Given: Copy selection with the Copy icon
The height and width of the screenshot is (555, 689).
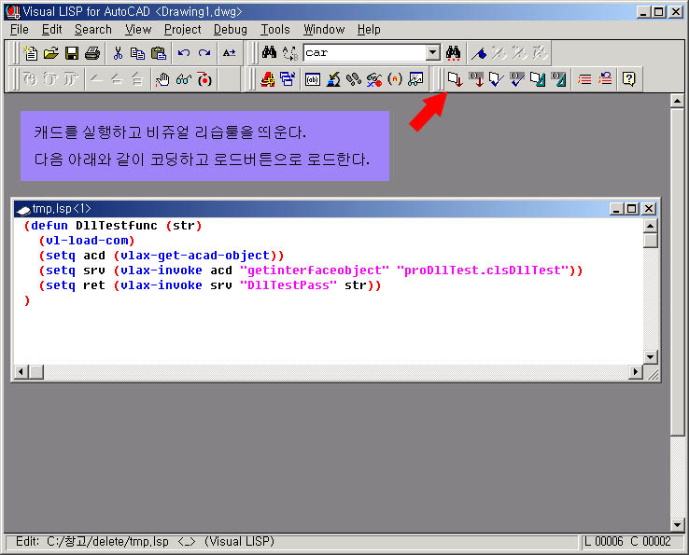Looking at the screenshot, I should pyautogui.click(x=137, y=53).
